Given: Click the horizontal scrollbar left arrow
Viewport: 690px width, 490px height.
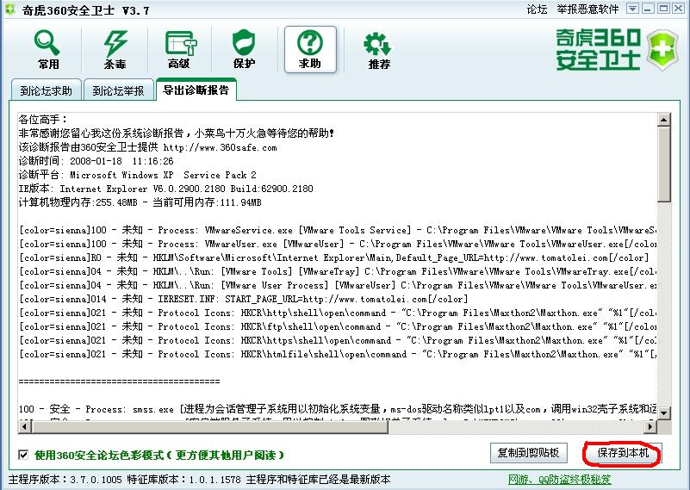Looking at the screenshot, I should pyautogui.click(x=25, y=426).
